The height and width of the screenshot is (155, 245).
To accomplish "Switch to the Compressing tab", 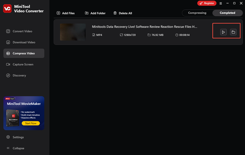I will click(197, 13).
